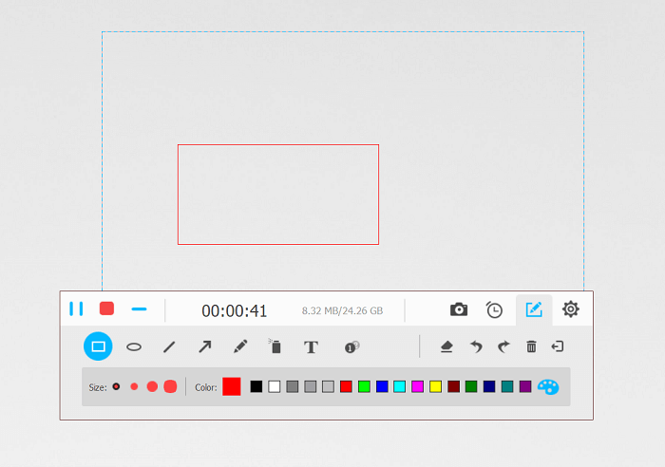The image size is (665, 467).
Task: Select the Text tool
Action: coord(311,347)
